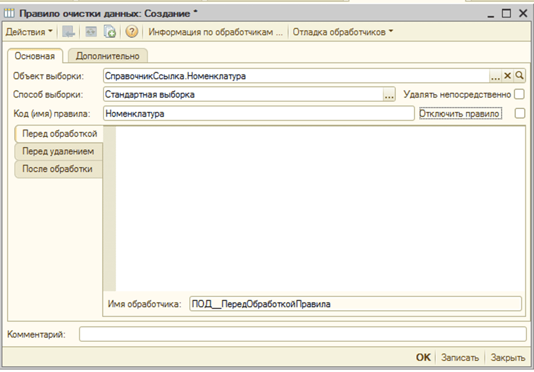
Task: Open the Действия dropdown menu
Action: coord(29,32)
